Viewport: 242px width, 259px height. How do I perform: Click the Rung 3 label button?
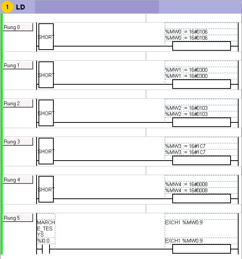pyautogui.click(x=18, y=142)
